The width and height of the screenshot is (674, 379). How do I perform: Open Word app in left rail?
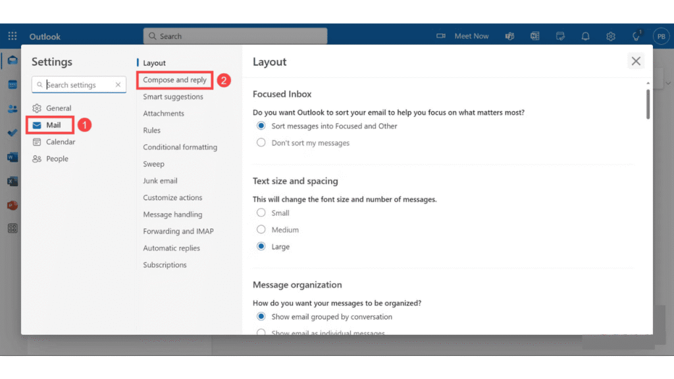(13, 157)
